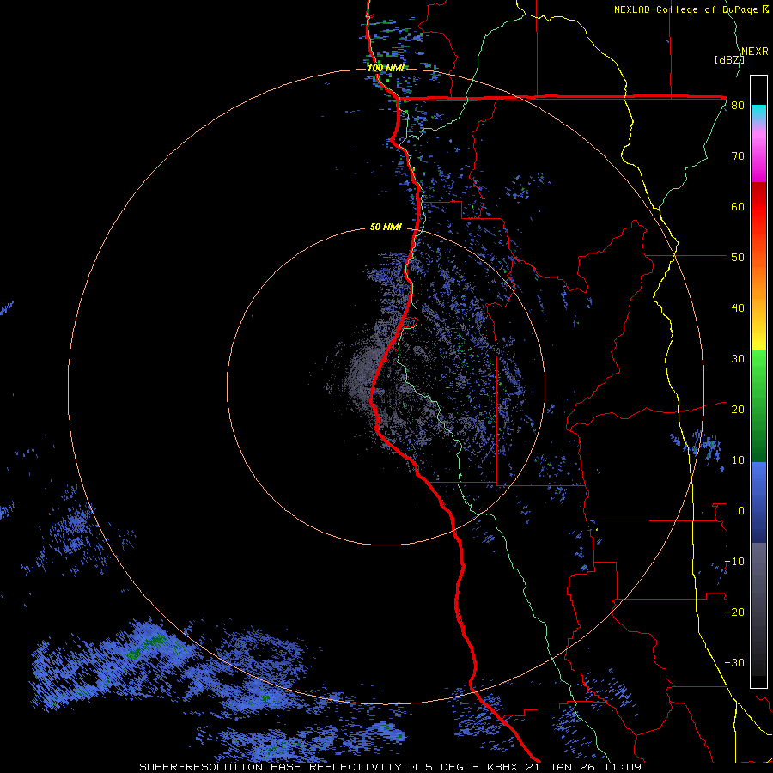
Task: Click the 30 value on the dBZ scale
Action: [x=738, y=359]
